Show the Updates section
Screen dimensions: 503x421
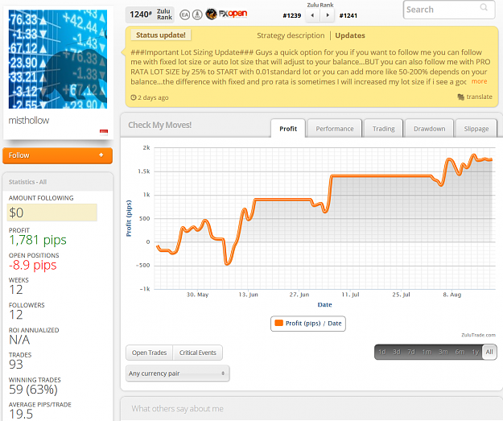pyautogui.click(x=350, y=35)
